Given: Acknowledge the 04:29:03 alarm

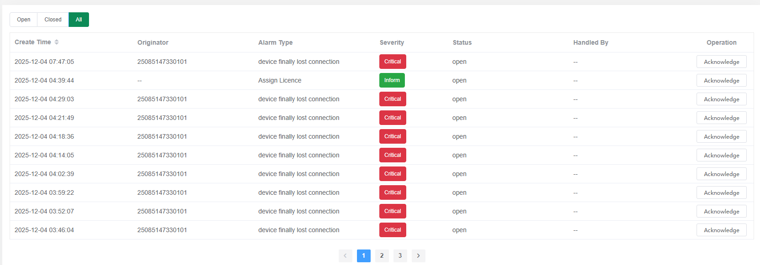Looking at the screenshot, I should 721,99.
